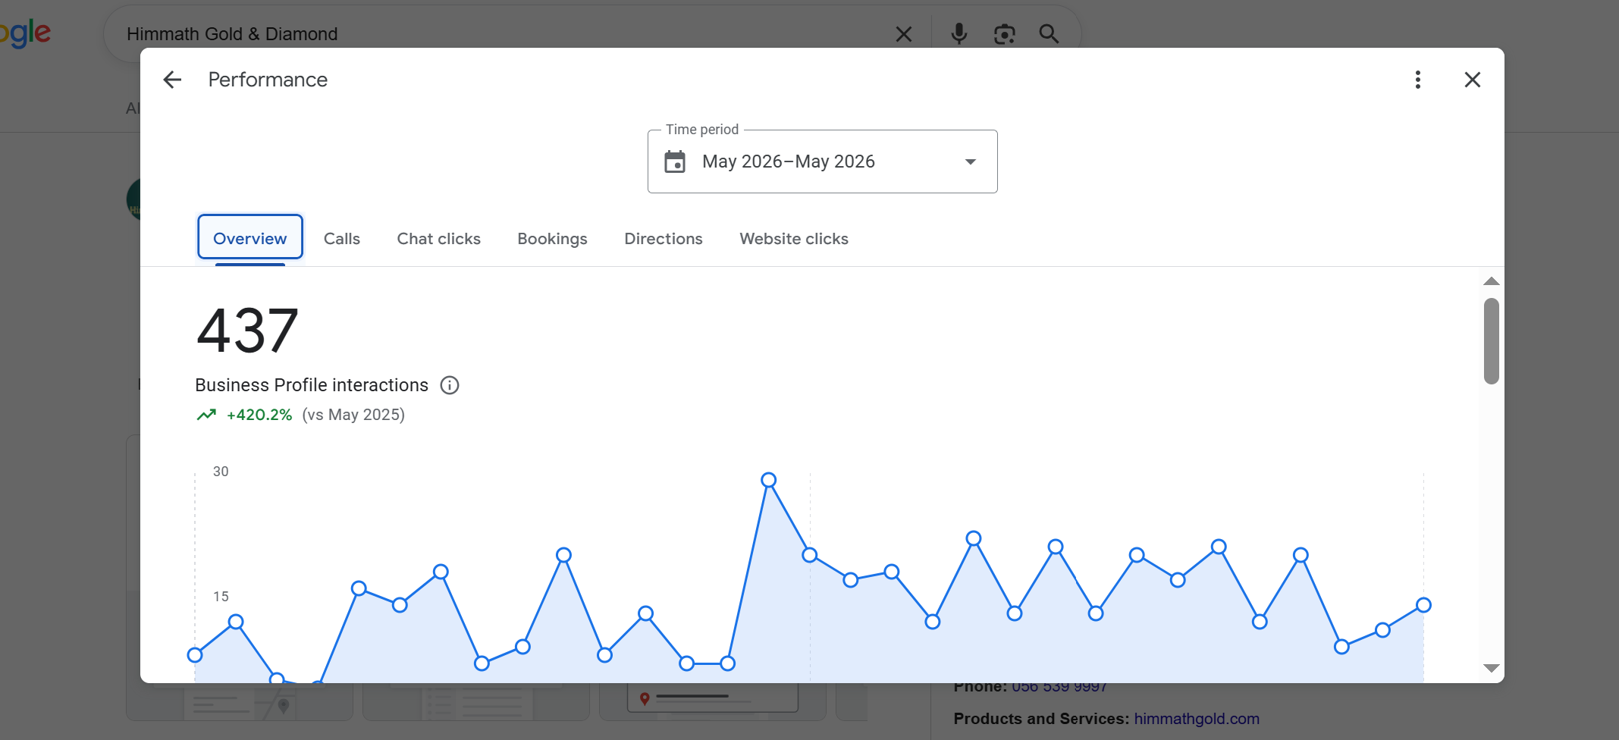Open the Website clicks tab

[794, 239]
